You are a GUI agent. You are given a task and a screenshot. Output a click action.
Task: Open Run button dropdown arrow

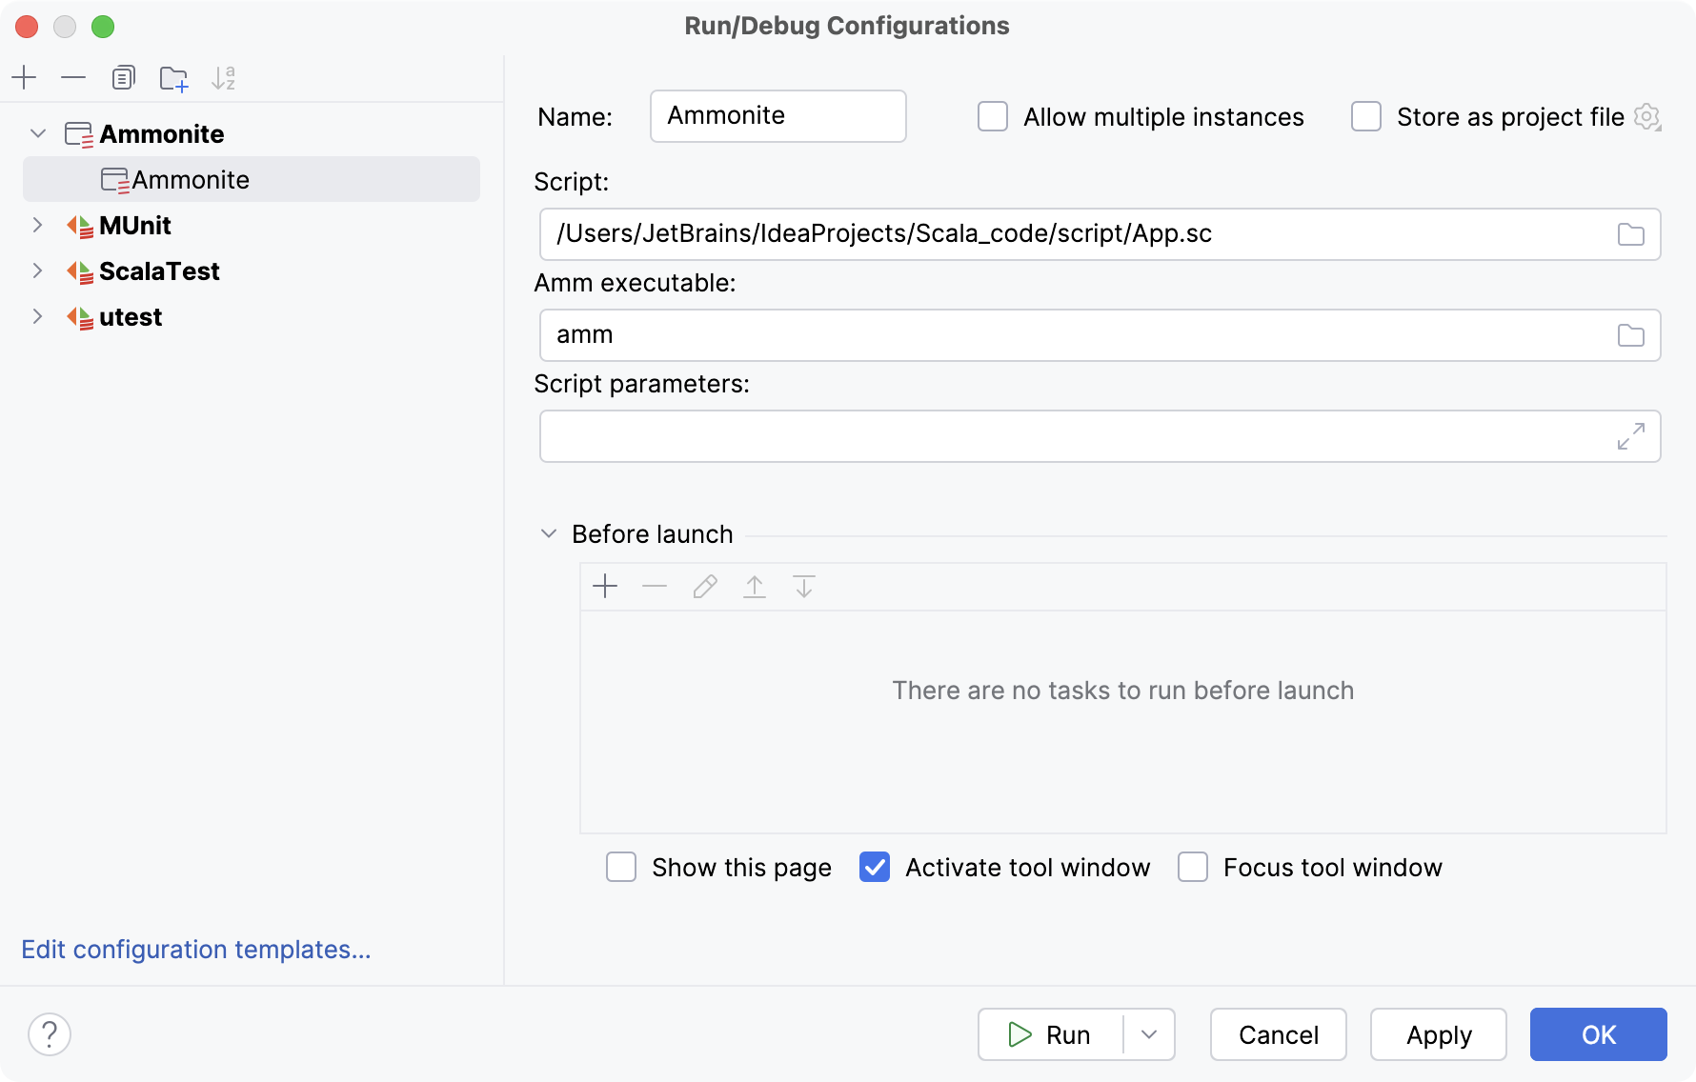1149,1034
